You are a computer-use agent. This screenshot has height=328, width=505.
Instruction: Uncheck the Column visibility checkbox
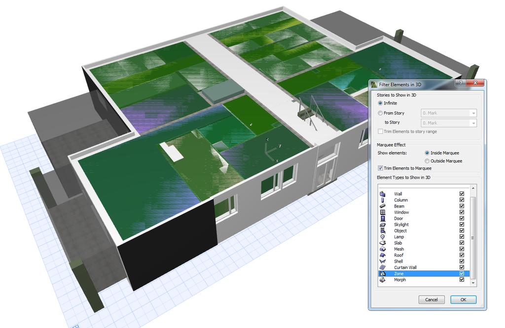point(462,200)
